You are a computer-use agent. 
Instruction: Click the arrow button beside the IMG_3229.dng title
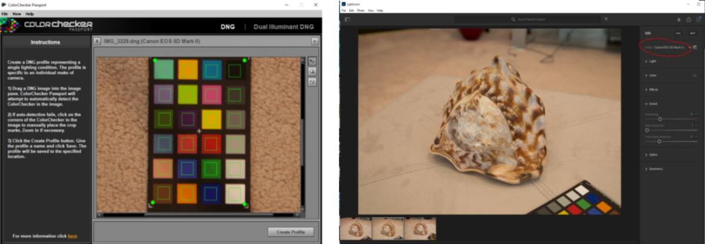[x=315, y=41]
